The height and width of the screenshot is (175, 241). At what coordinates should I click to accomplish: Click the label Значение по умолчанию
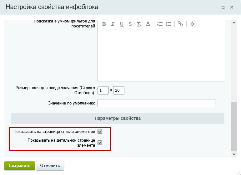click(72, 103)
